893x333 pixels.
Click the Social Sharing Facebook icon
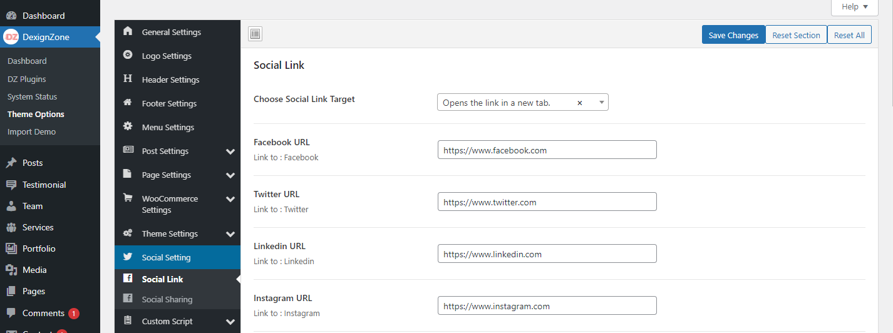128,299
